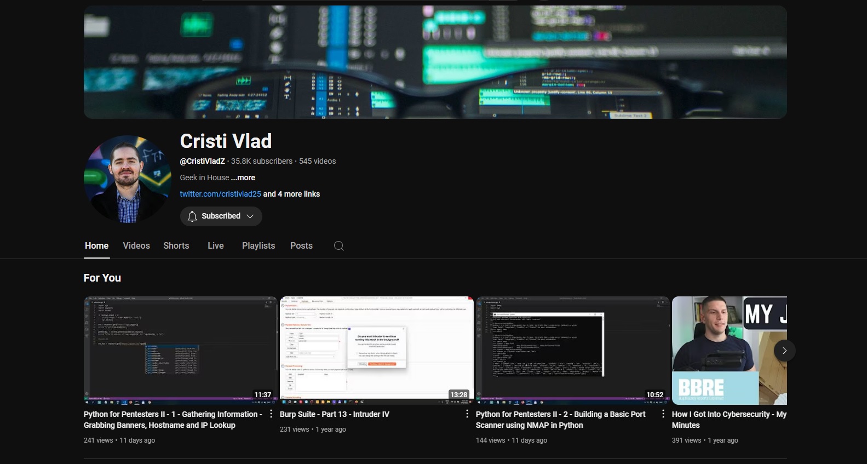Click the Cristi Vlad profile avatar
The image size is (867, 464).
[x=128, y=179]
